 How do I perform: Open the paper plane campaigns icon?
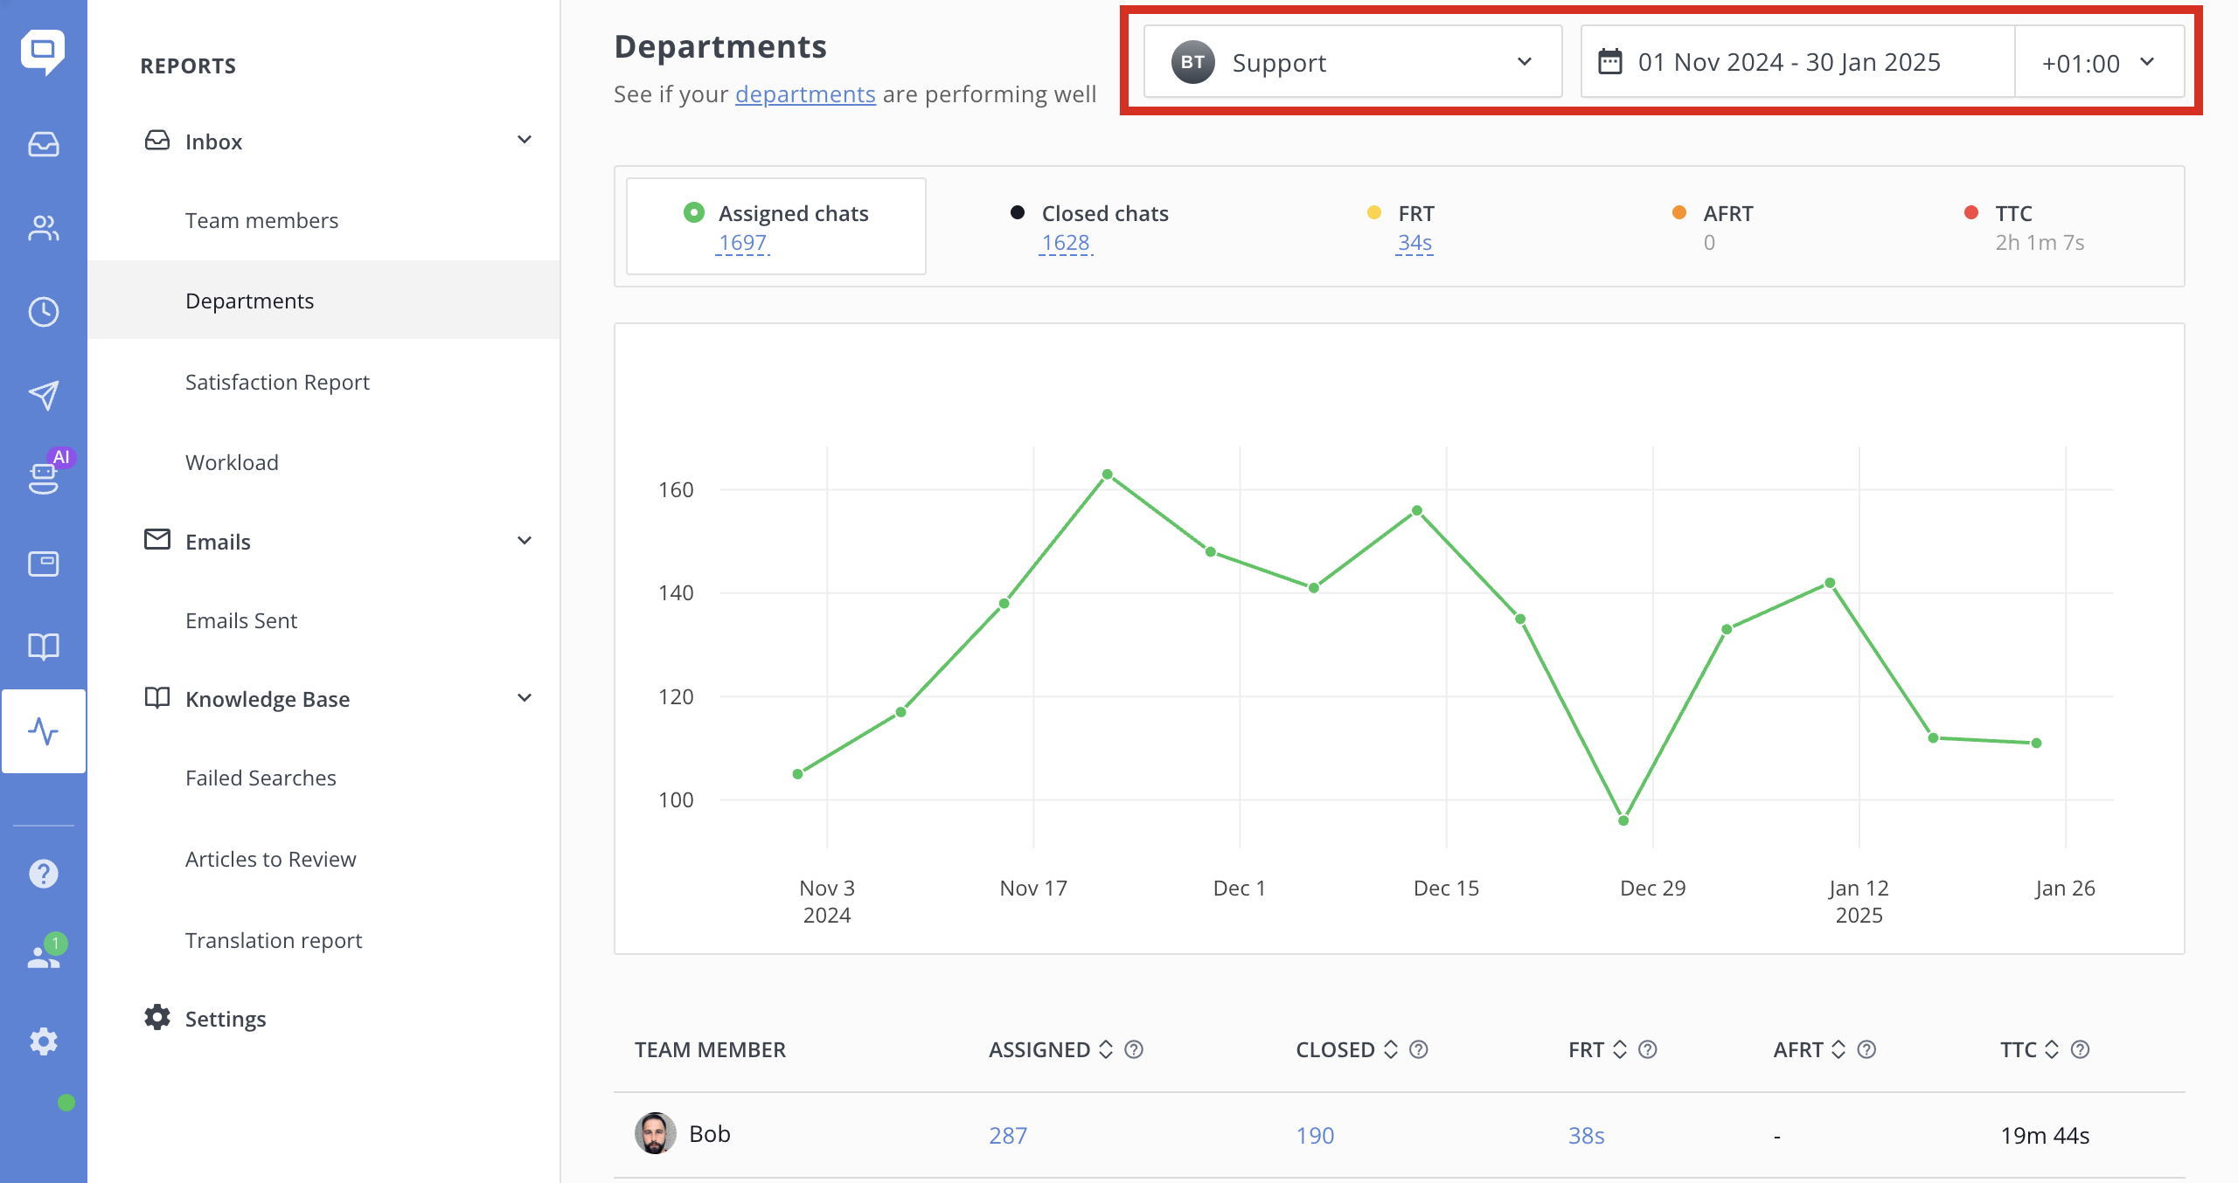[44, 396]
